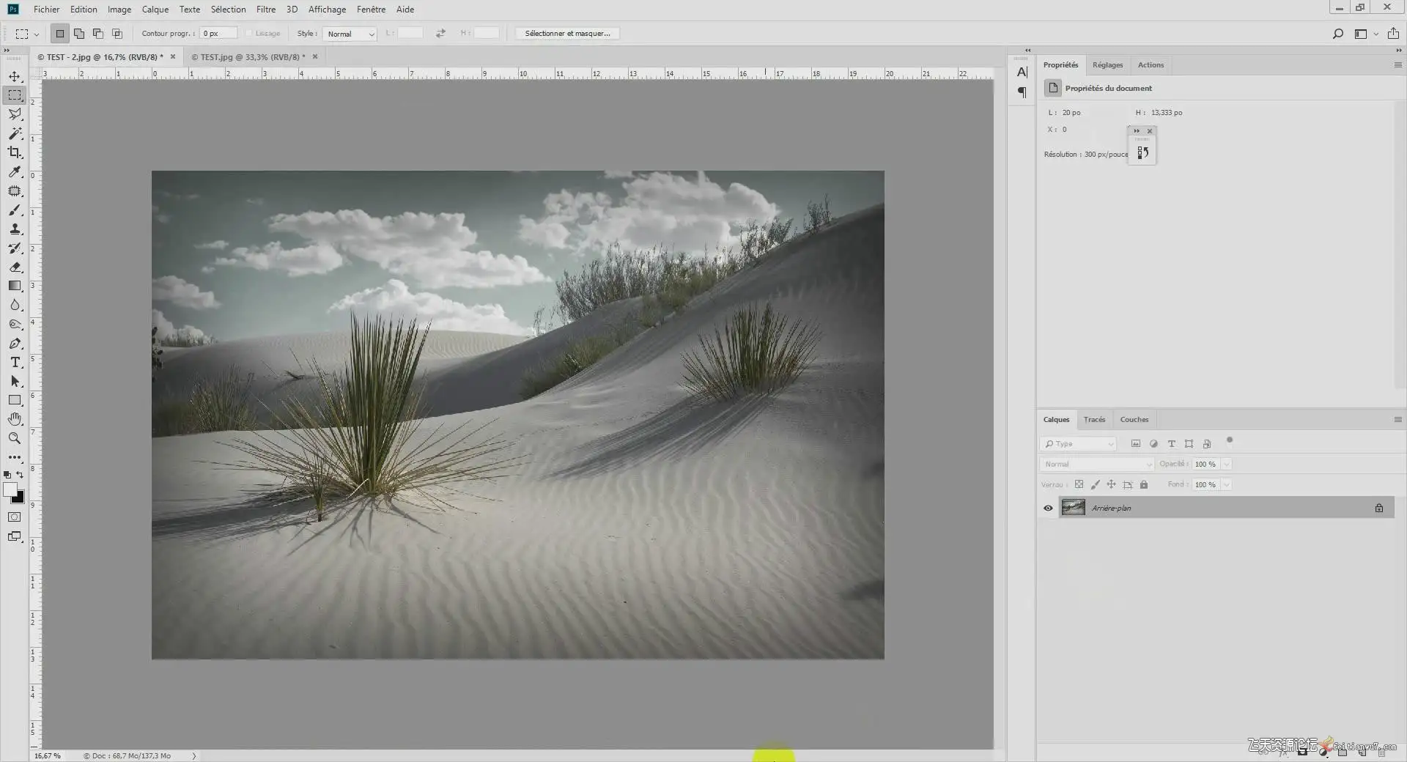Open the Style dropdown set to Normal

(x=350, y=34)
